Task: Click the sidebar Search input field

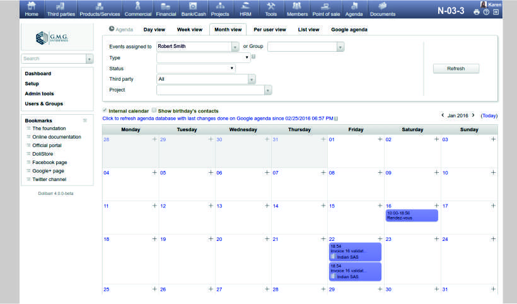Action: [x=53, y=59]
